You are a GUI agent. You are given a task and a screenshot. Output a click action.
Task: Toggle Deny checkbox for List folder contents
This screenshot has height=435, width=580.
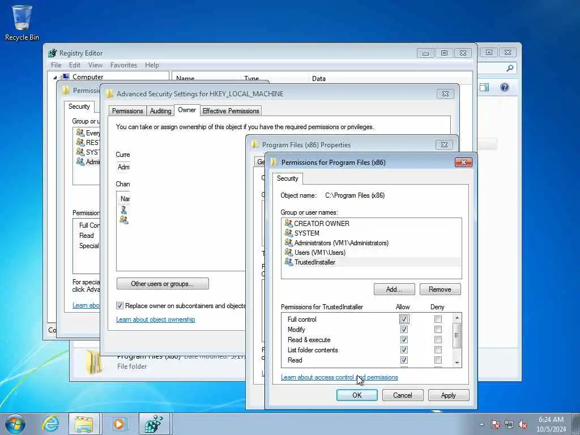438,349
